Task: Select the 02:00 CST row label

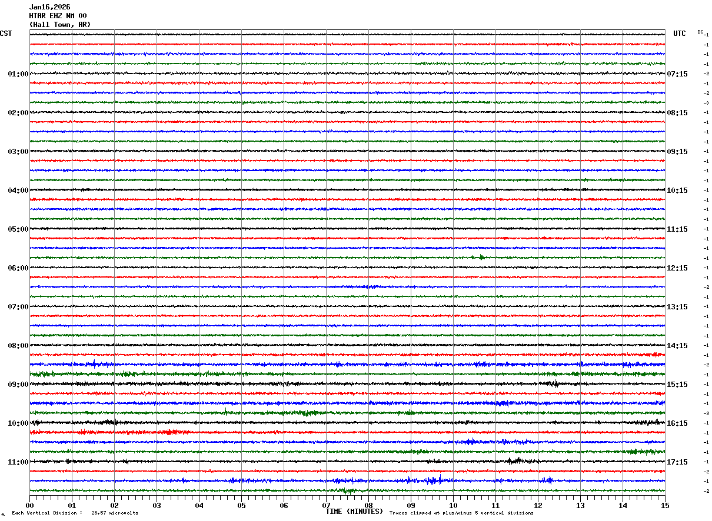Action: click(18, 113)
